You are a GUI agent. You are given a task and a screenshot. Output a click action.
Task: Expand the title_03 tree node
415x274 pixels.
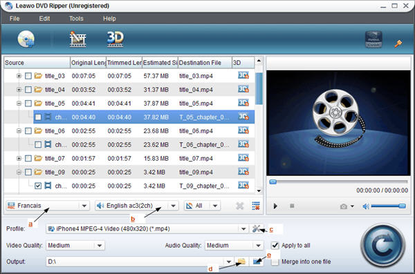tap(19, 76)
